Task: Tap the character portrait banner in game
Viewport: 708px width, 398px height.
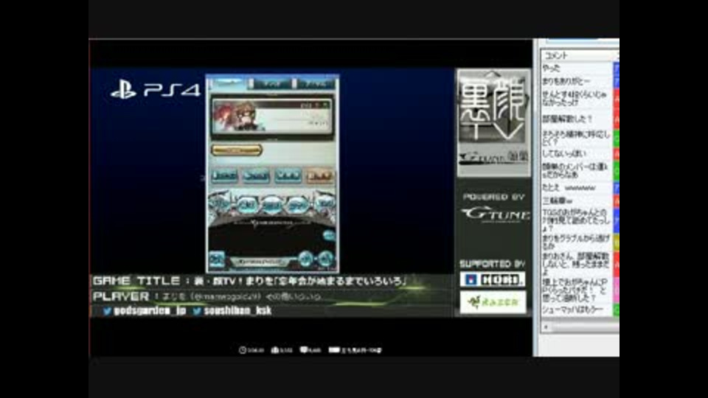Action: pos(272,116)
